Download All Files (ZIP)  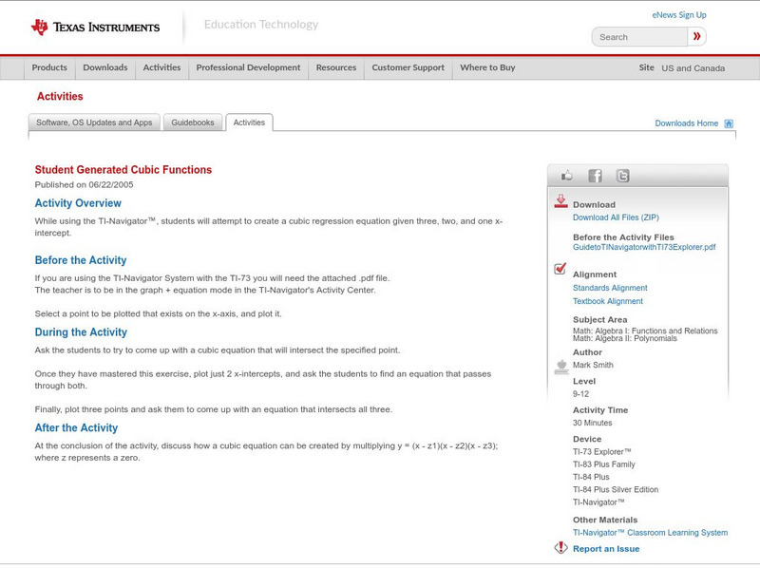(x=616, y=218)
